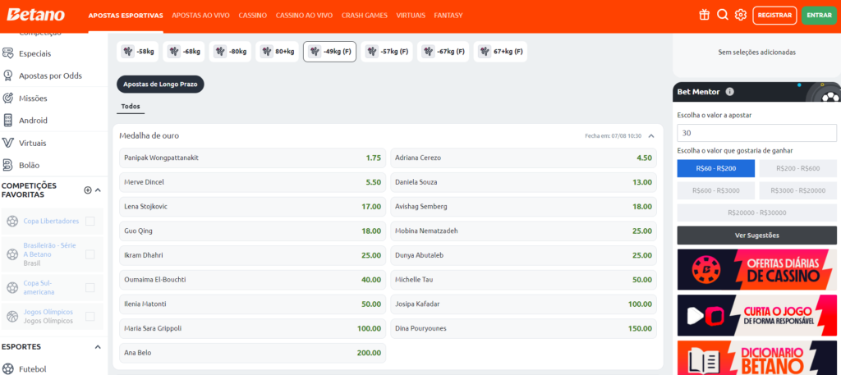Add a favorite competition with plus icon

point(88,190)
